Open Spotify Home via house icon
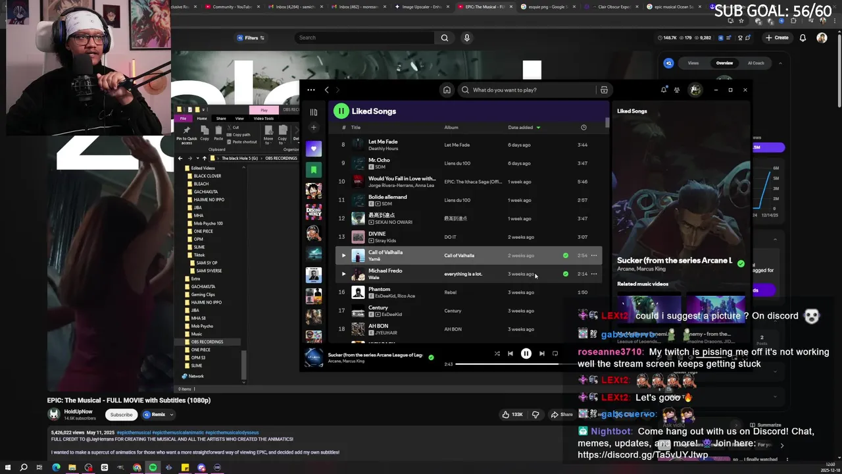 point(447,90)
